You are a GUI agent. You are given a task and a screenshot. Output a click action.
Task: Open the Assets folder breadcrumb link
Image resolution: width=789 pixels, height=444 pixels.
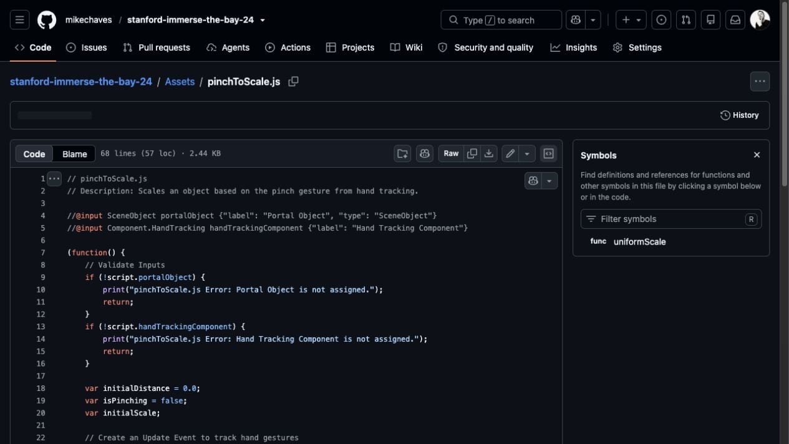click(x=180, y=82)
